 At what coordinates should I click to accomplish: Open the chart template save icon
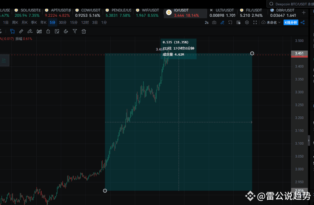[239, 22]
